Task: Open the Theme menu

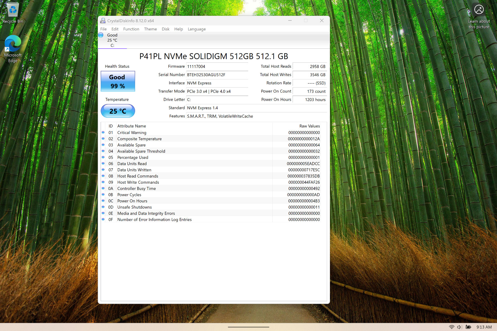Action: coord(150,29)
